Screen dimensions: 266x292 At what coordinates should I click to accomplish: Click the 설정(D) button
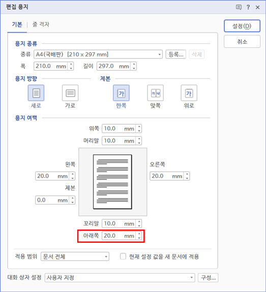tap(242, 26)
